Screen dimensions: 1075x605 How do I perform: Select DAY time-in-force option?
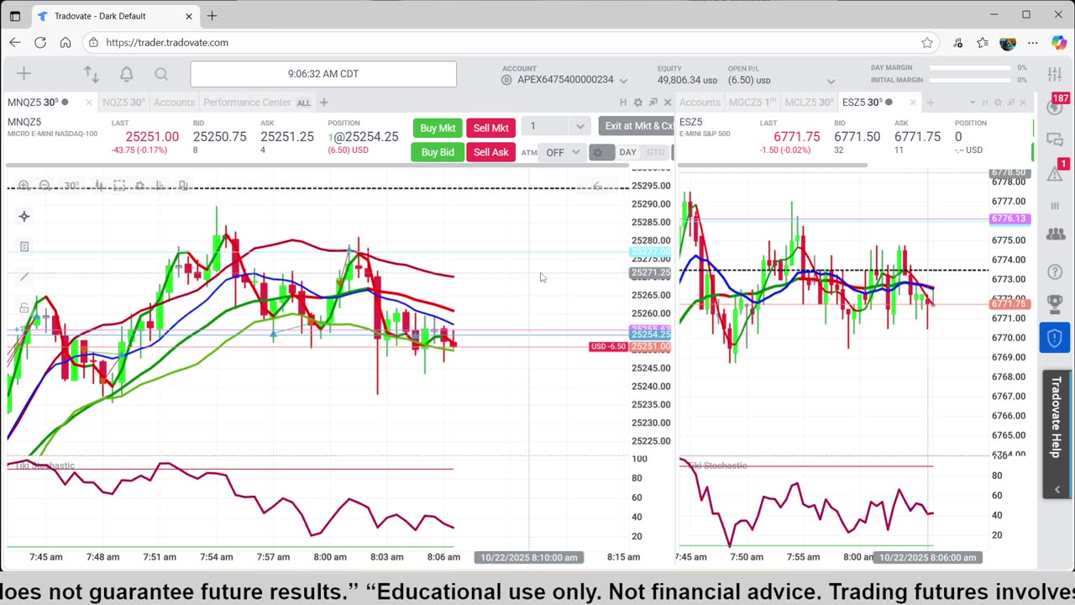627,152
